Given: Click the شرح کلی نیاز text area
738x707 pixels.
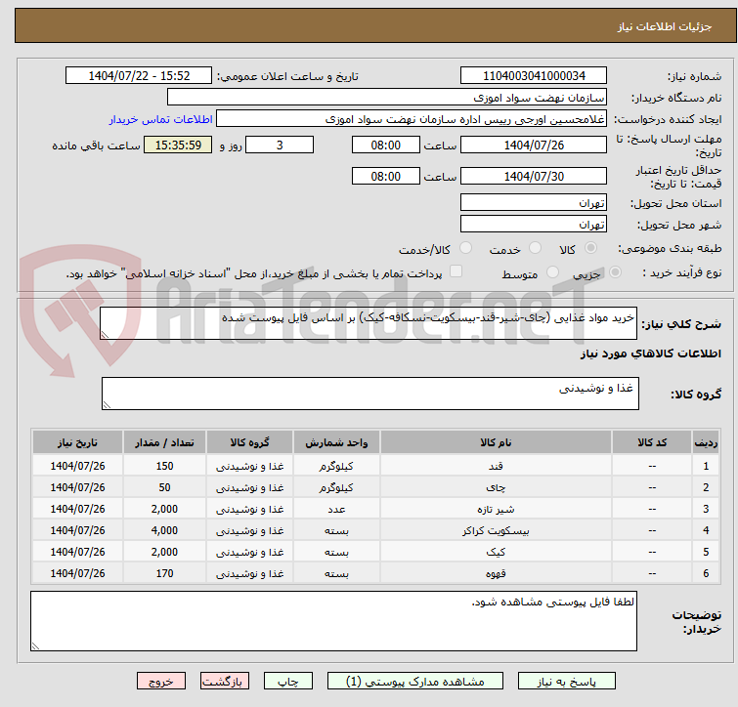Looking at the screenshot, I should pos(369,323).
